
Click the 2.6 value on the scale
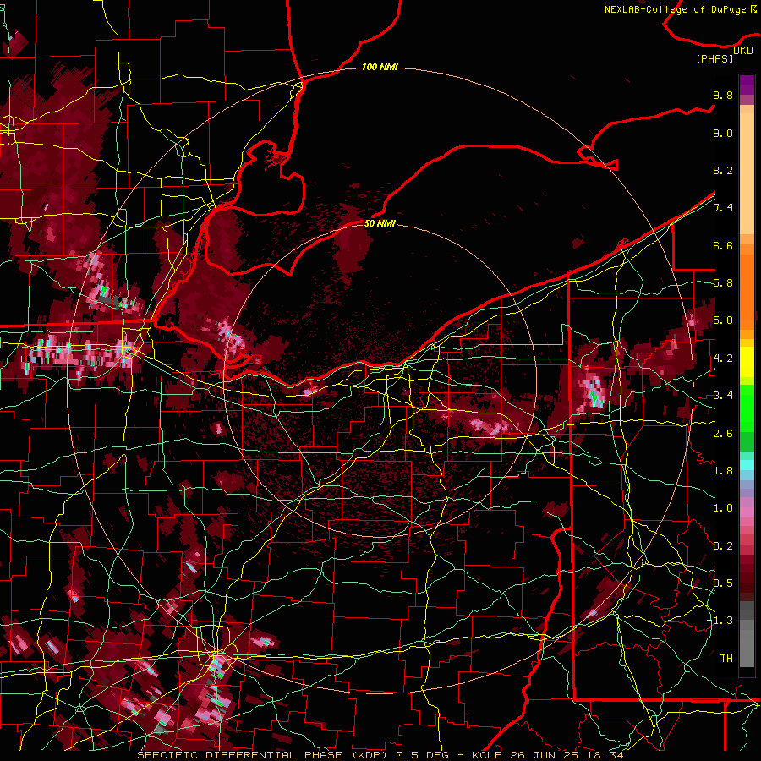point(723,434)
